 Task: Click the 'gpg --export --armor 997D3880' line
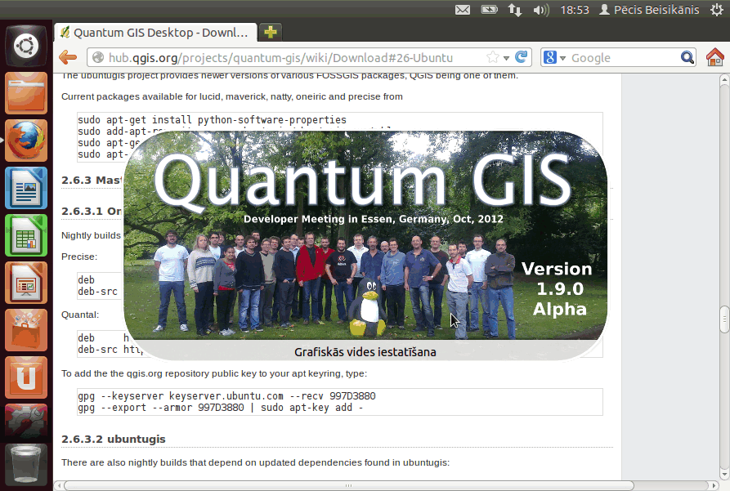(x=220, y=408)
